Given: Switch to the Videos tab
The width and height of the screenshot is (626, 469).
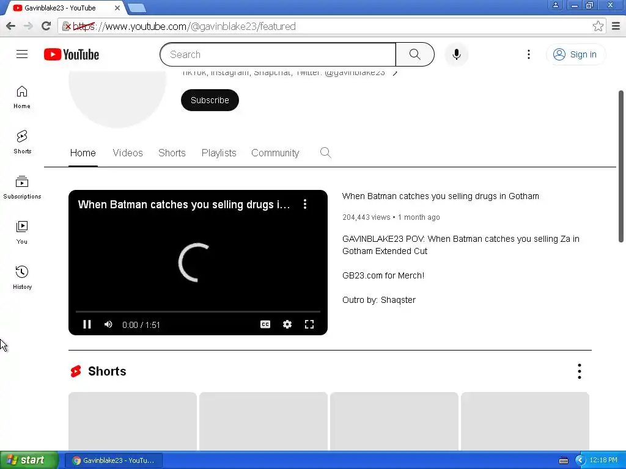Looking at the screenshot, I should click(128, 153).
